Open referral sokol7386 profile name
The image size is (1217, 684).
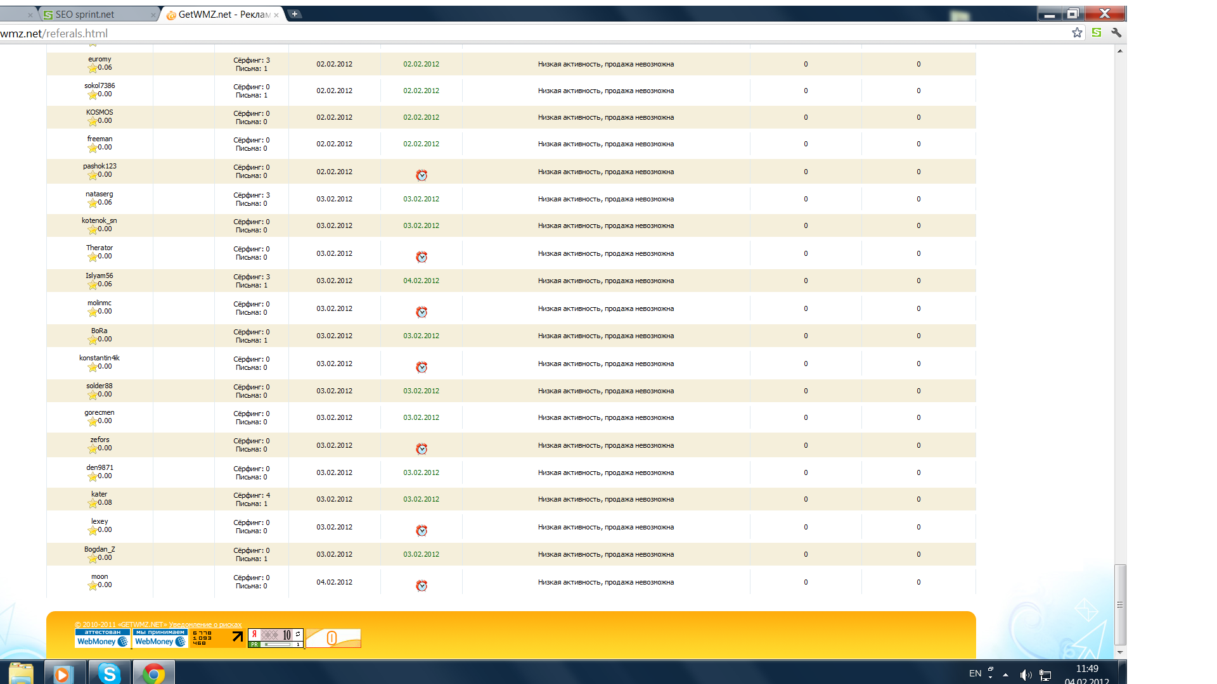[100, 85]
